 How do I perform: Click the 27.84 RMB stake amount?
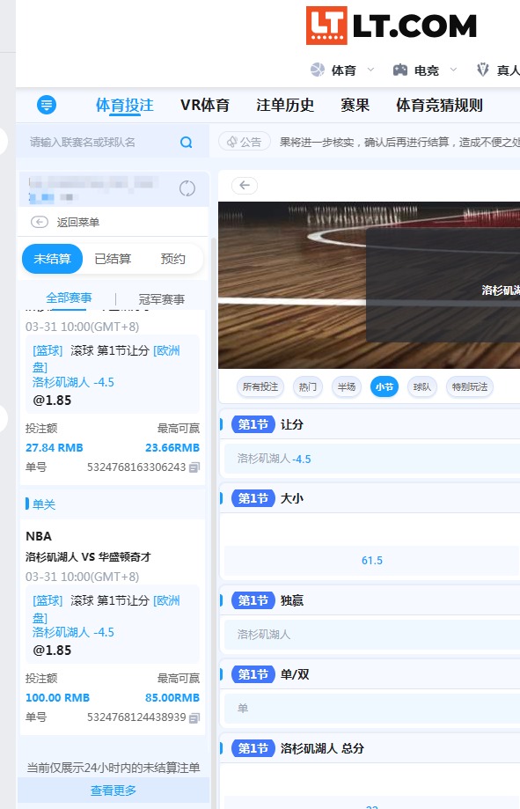pyautogui.click(x=55, y=448)
